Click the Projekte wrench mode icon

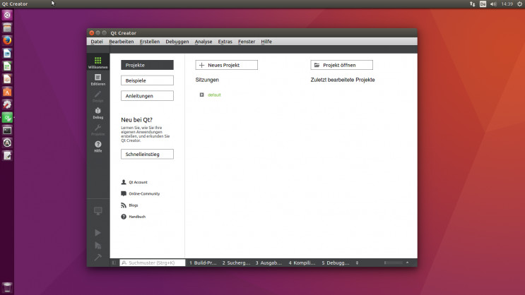pos(98,130)
